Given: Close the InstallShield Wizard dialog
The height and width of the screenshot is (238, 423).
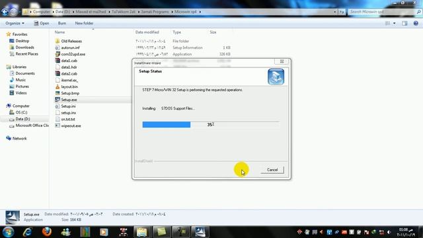Looking at the screenshot, I should pos(282,61).
